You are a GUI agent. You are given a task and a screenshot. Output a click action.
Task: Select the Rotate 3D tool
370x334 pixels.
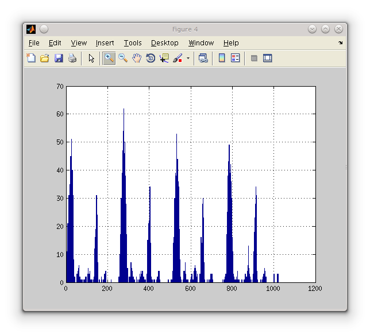[151, 58]
